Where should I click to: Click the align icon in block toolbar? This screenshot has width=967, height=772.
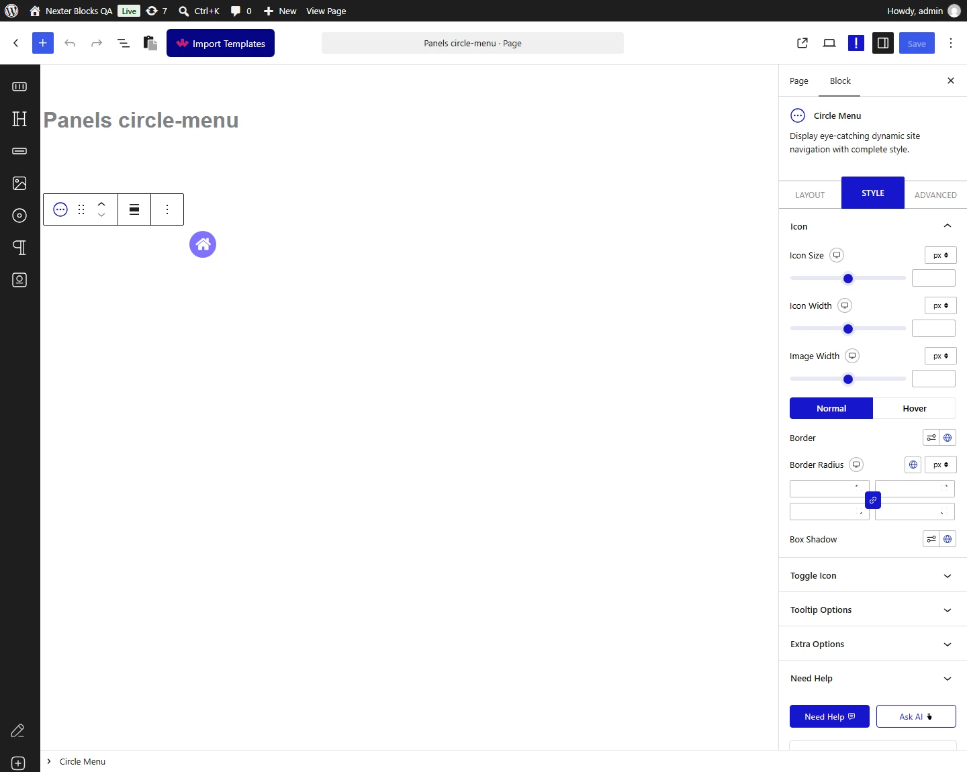[x=134, y=209]
